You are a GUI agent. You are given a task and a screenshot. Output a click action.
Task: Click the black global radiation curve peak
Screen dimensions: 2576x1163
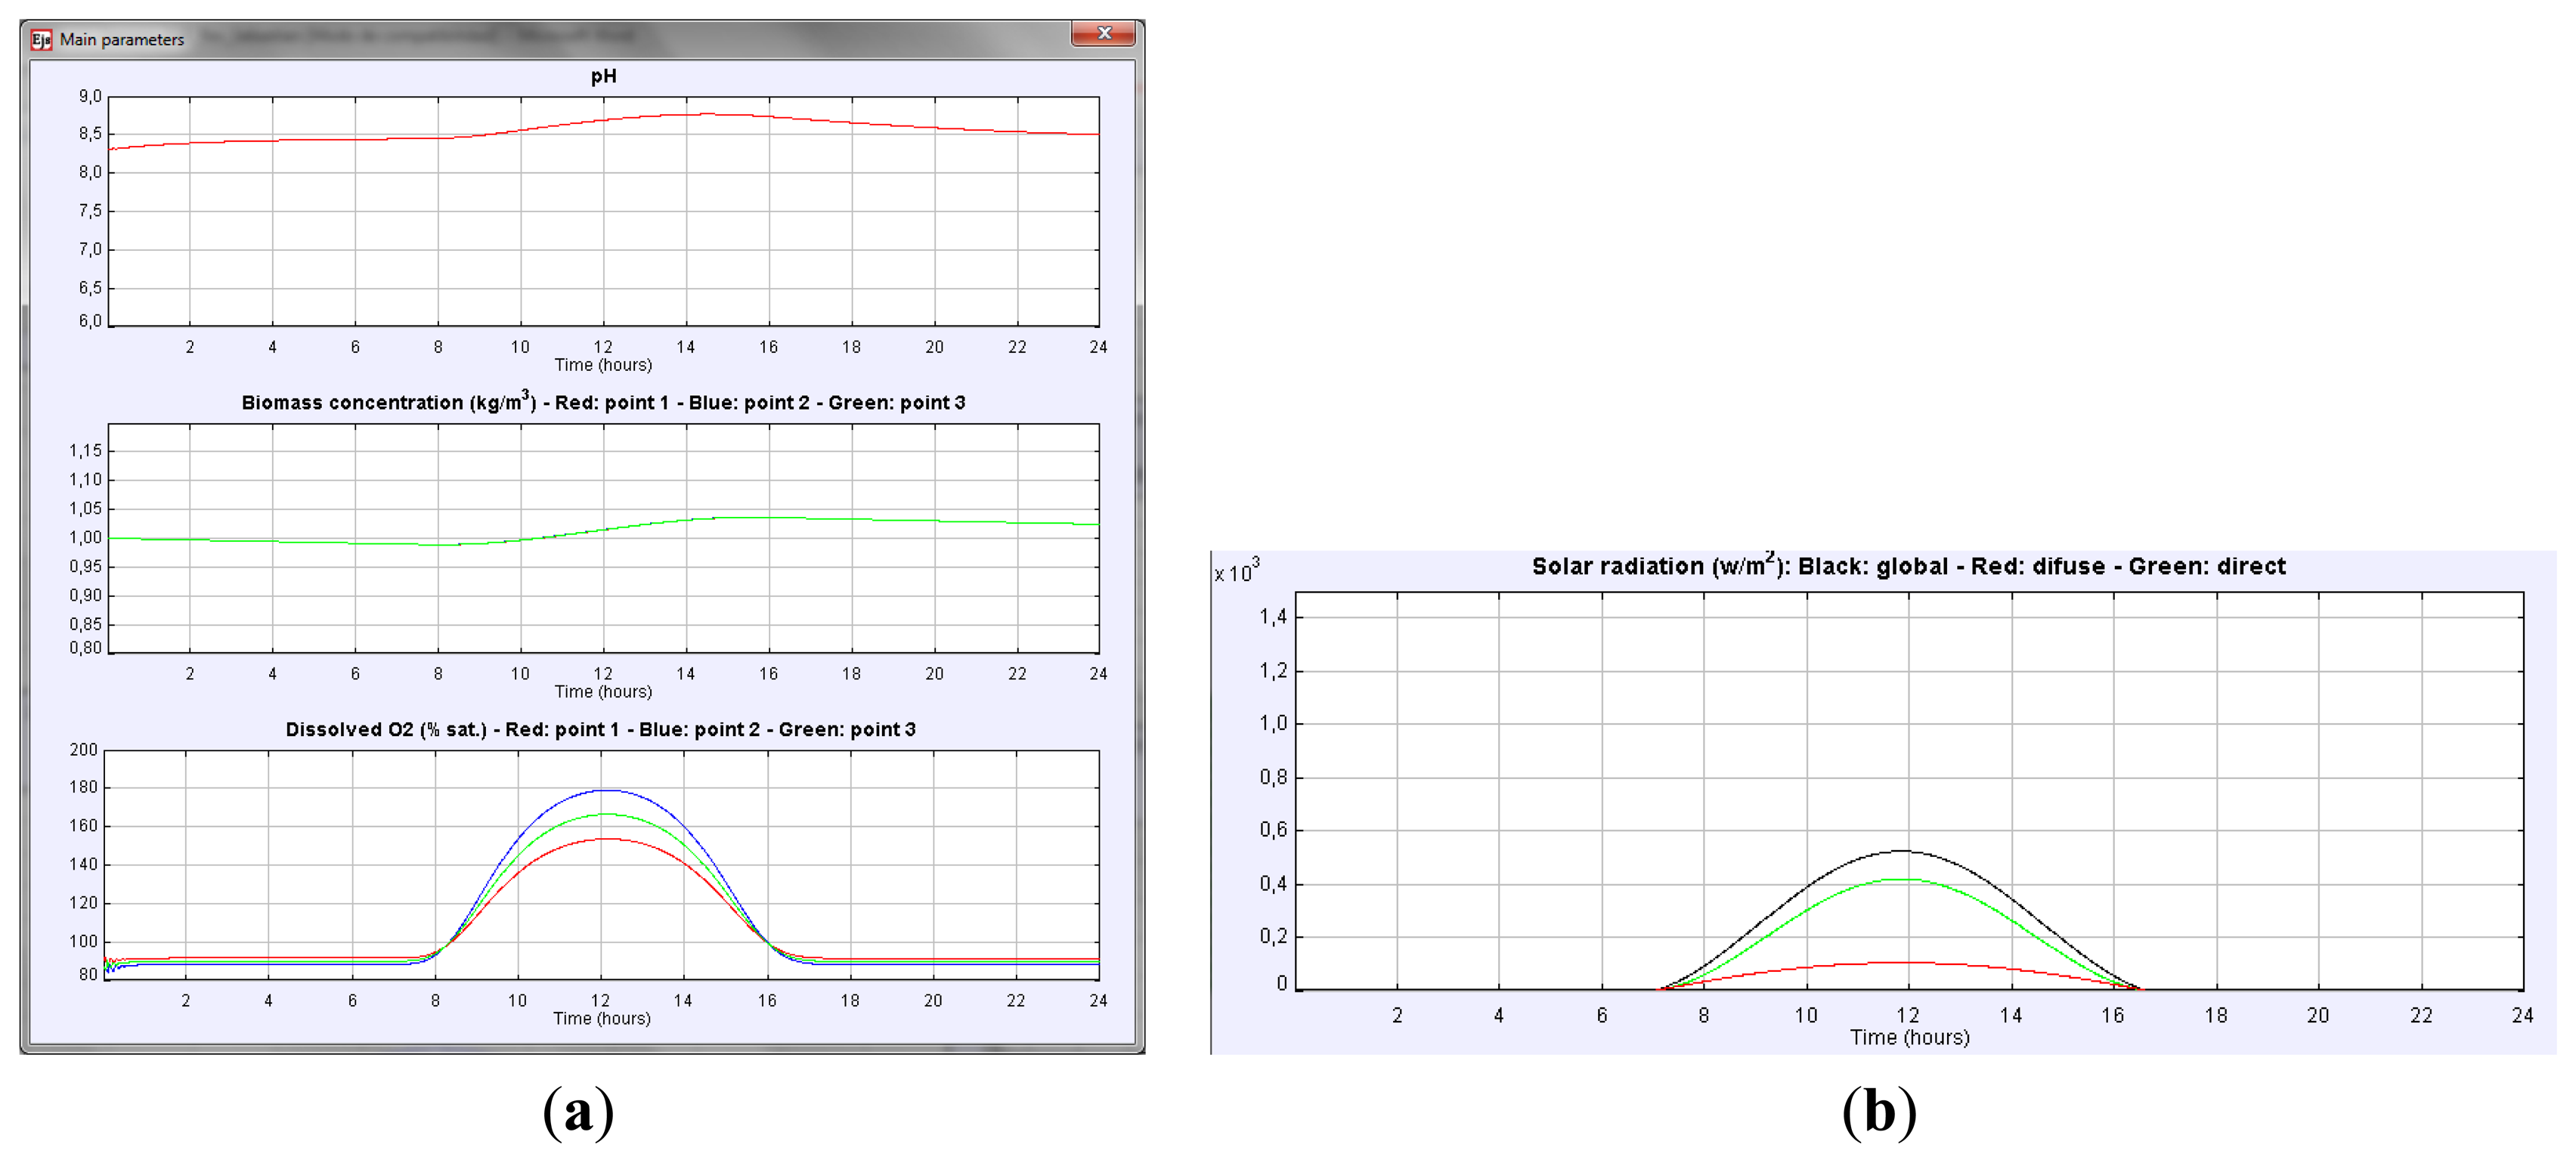[x=1900, y=851]
